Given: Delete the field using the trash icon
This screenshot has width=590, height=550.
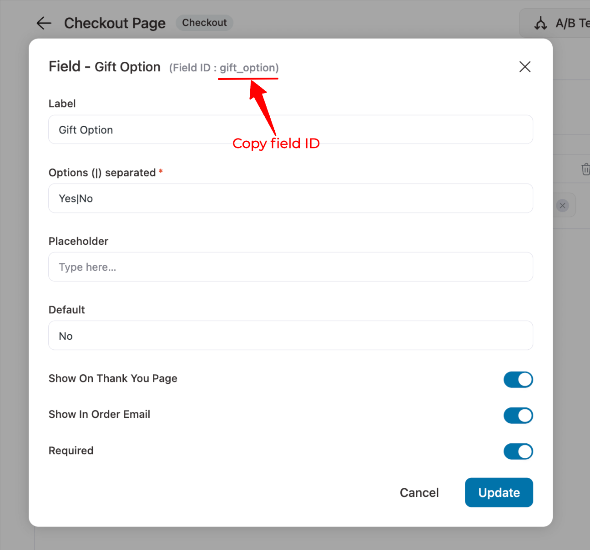Looking at the screenshot, I should tap(585, 169).
